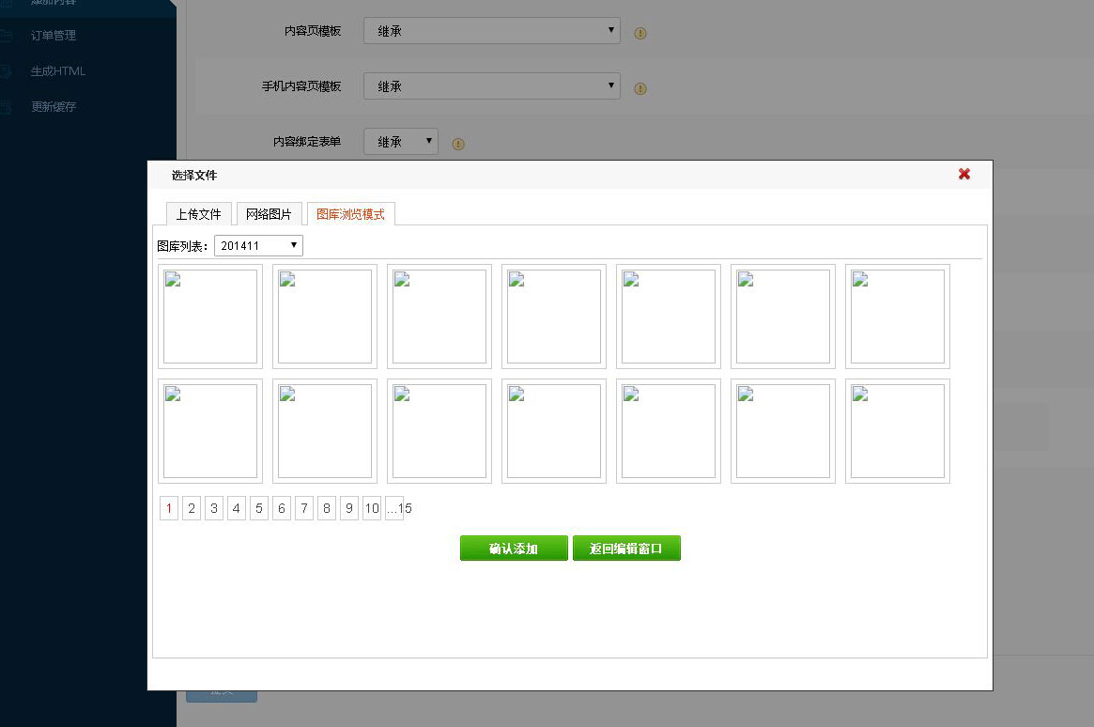Go to page 2 of the gallery
The image size is (1094, 727).
pos(192,507)
